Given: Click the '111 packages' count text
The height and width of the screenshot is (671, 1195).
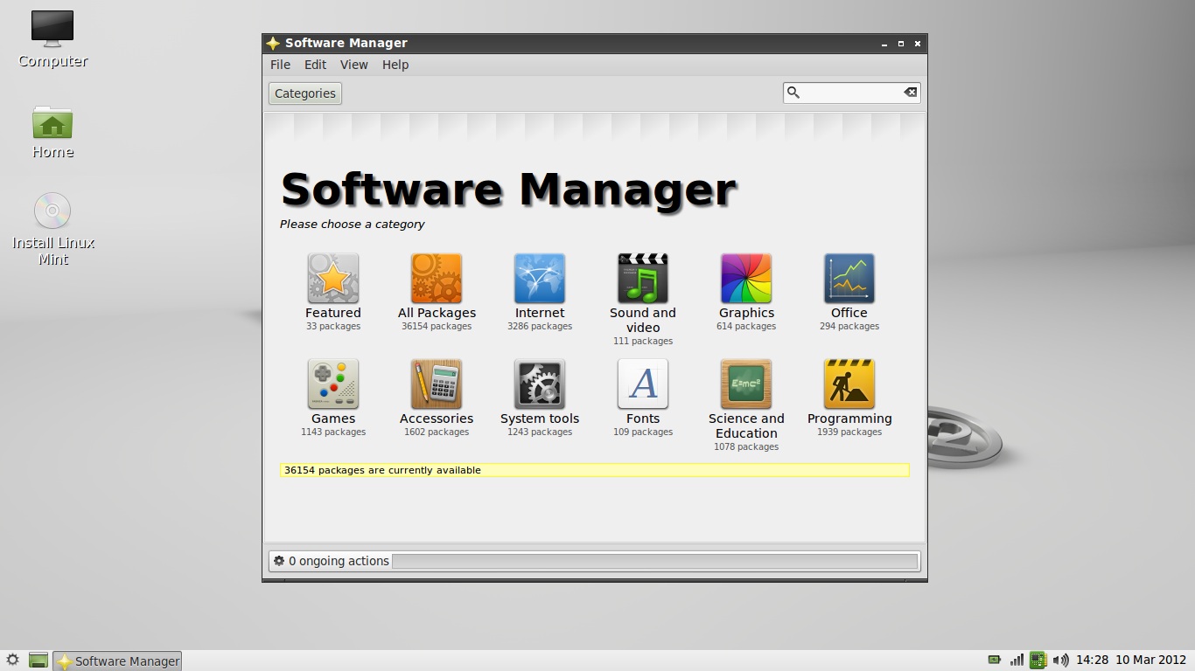Looking at the screenshot, I should coord(643,341).
